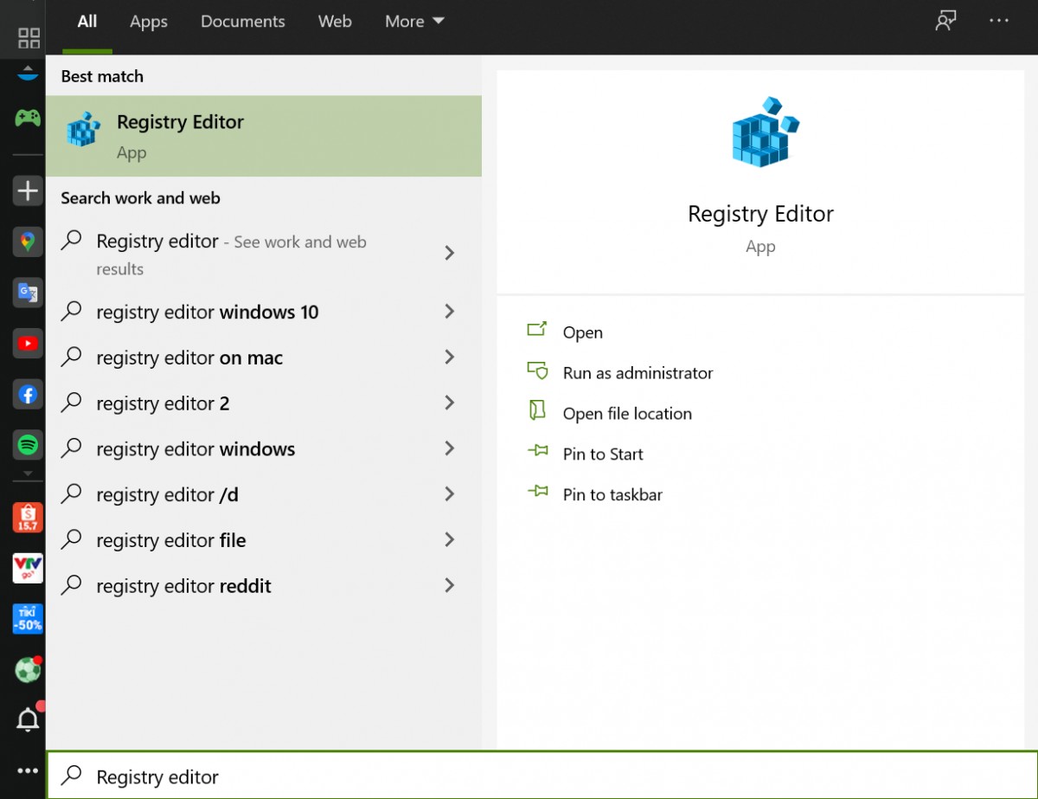The width and height of the screenshot is (1038, 799).
Task: Open the notifications bell icon
Action: (x=28, y=718)
